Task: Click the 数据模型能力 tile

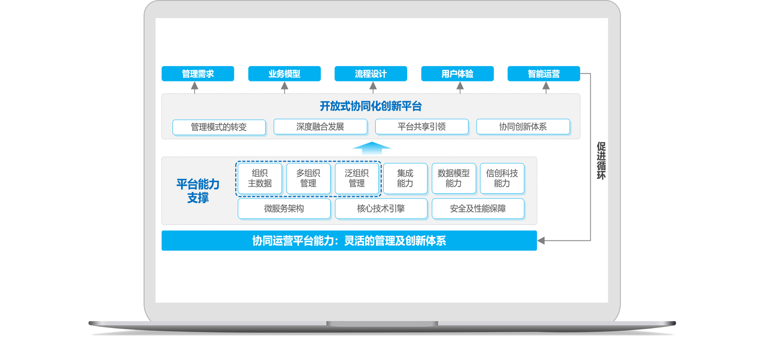Action: click(x=453, y=178)
